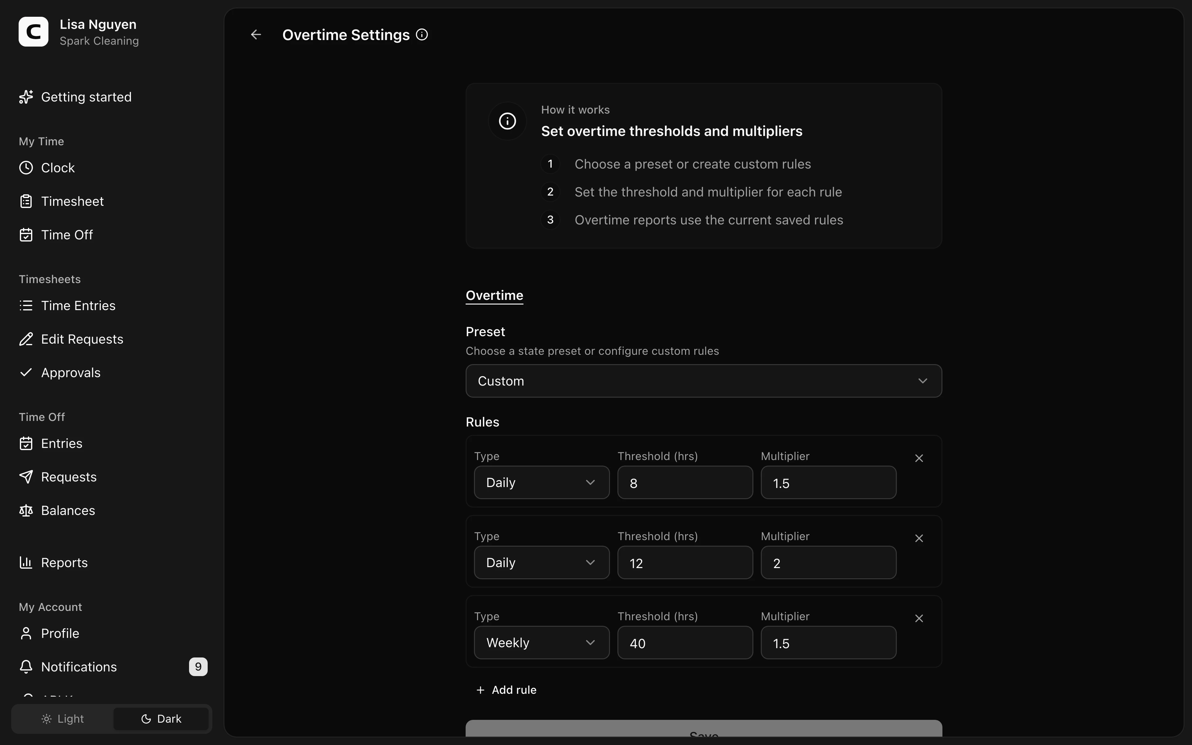This screenshot has height=745, width=1192.
Task: Click Lisa Nguyen account name
Action: click(x=98, y=24)
